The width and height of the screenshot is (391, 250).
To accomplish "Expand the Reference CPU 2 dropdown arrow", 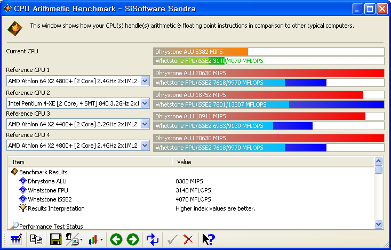I will click(x=145, y=103).
